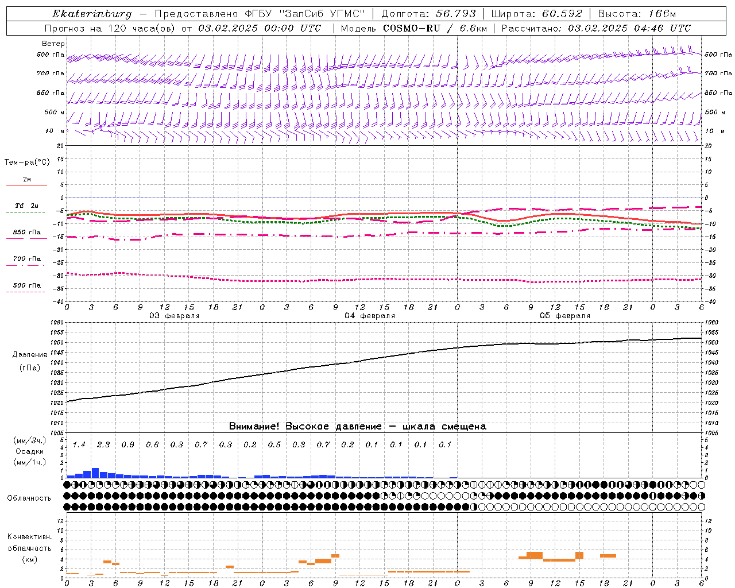The width and height of the screenshot is (735, 588).
Task: Select the "Прогноз на 120 часа(ов)" header text
Action: point(110,28)
